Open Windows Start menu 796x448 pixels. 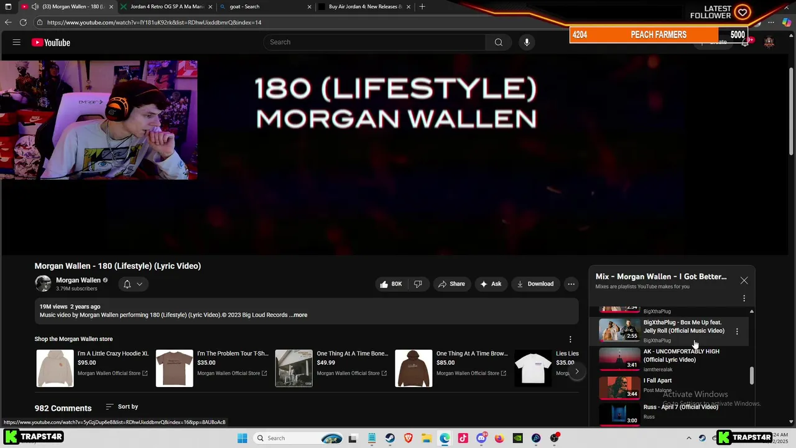pyautogui.click(x=243, y=438)
